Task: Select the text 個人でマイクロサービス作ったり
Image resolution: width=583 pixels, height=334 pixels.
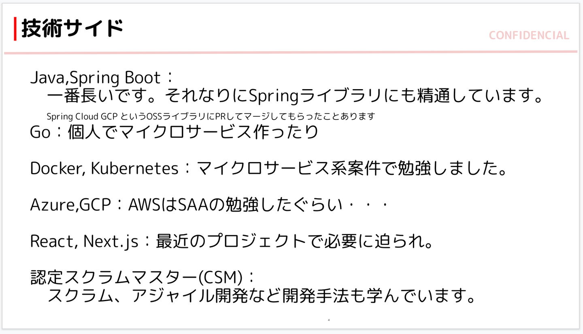Action: [193, 132]
